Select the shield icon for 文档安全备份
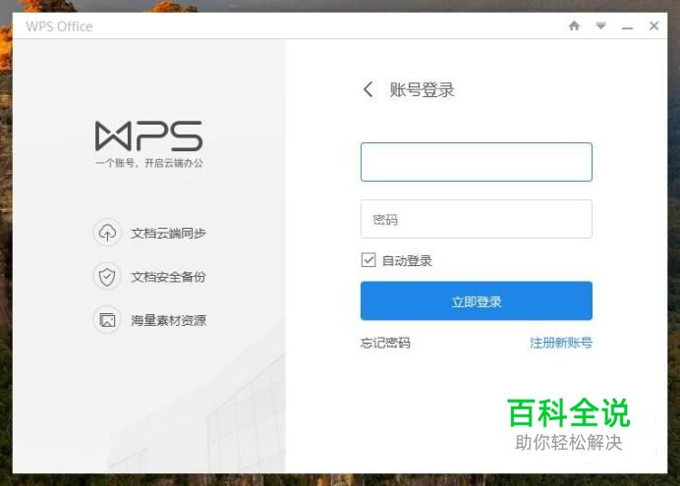The height and width of the screenshot is (486, 680). point(107,277)
